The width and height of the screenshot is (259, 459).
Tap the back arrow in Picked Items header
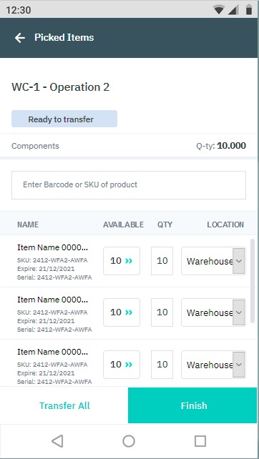[x=20, y=38]
